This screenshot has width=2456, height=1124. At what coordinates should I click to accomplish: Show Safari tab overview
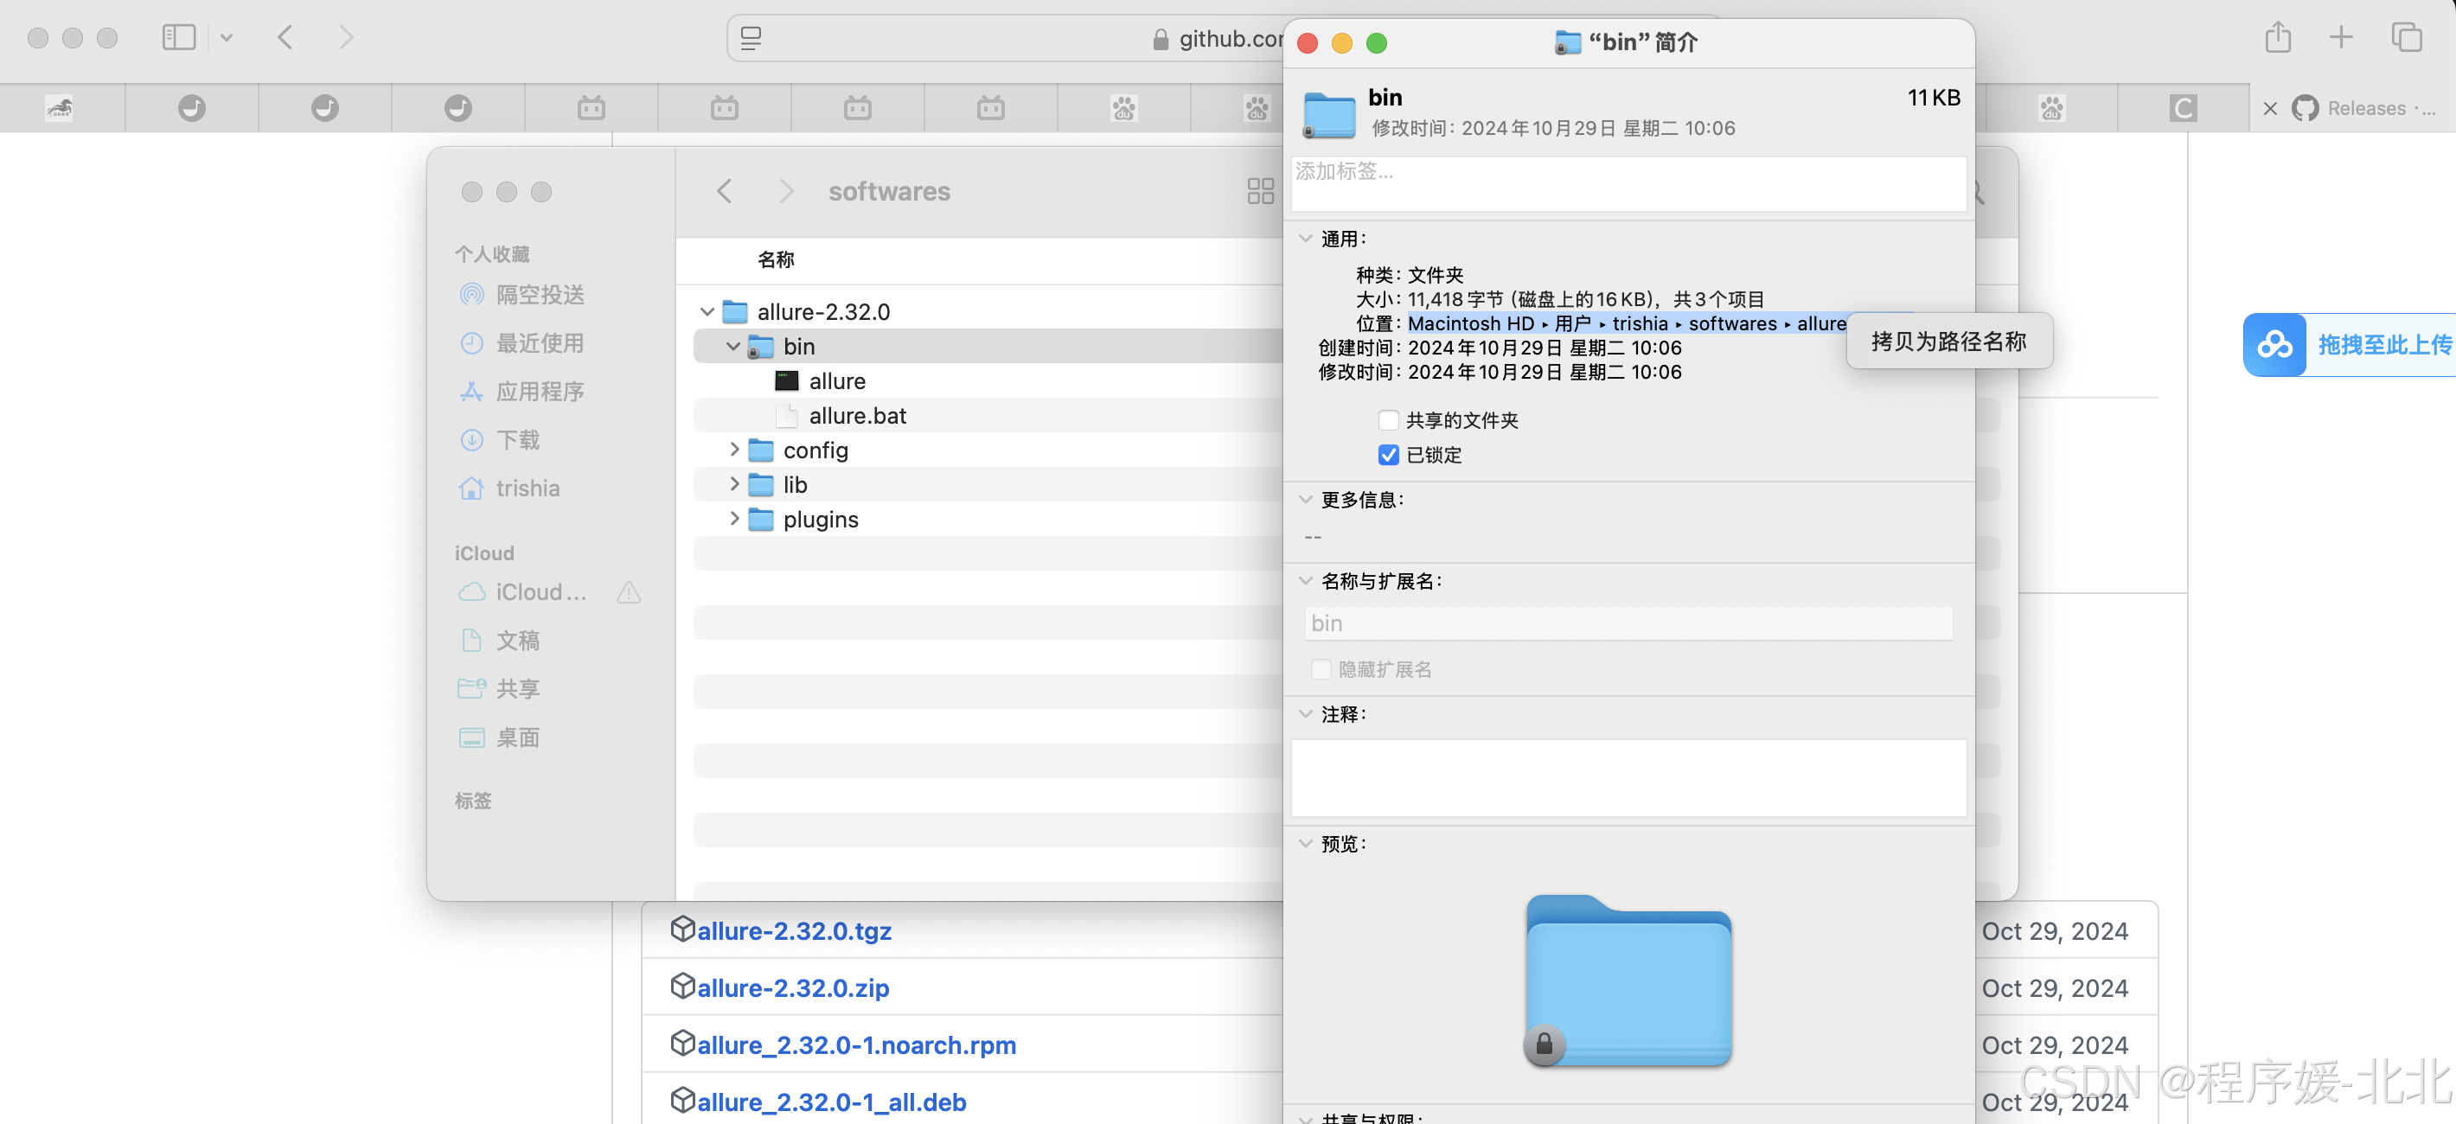pos(2407,37)
